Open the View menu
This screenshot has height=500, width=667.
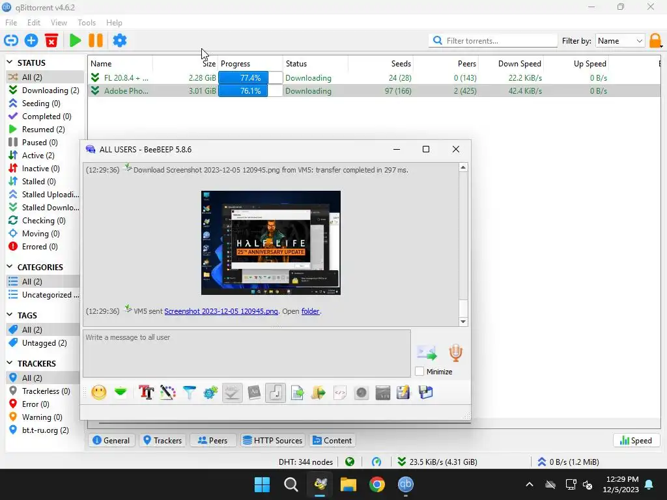coord(59,23)
